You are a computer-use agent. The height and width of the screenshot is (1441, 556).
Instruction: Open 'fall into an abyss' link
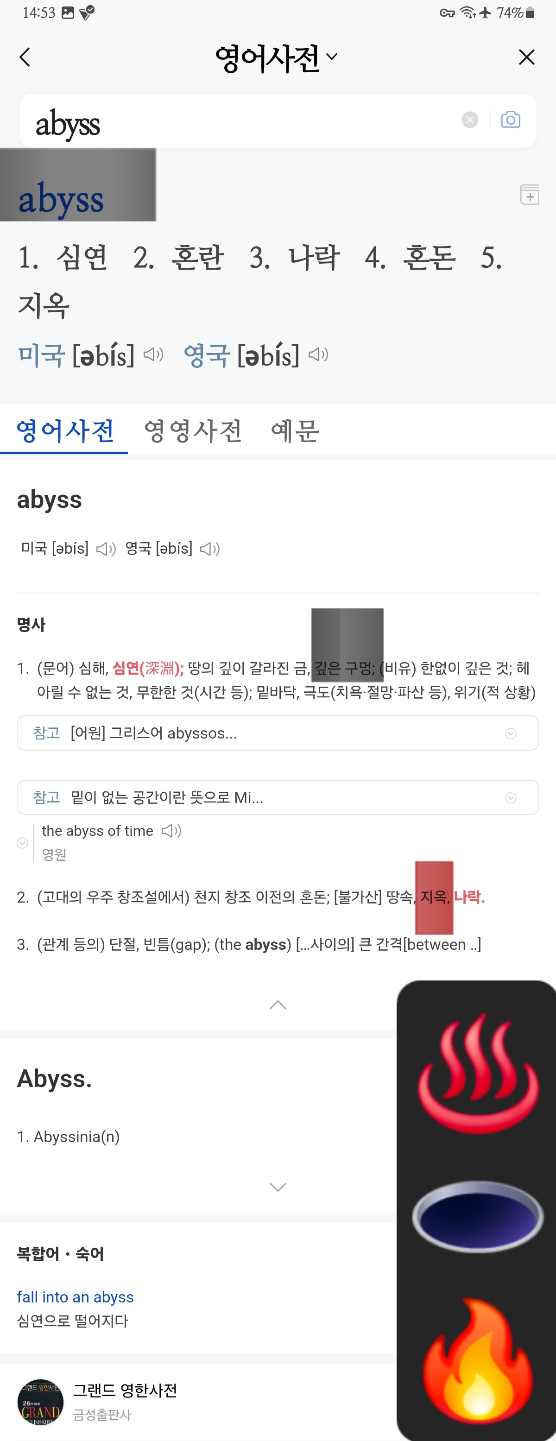[x=76, y=1297]
